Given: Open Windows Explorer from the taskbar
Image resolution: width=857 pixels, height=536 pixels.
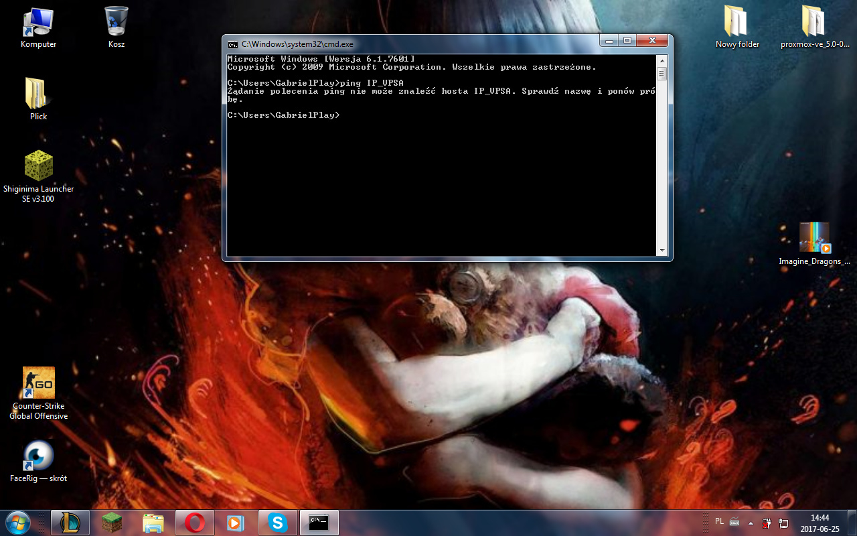Looking at the screenshot, I should pyautogui.click(x=153, y=523).
